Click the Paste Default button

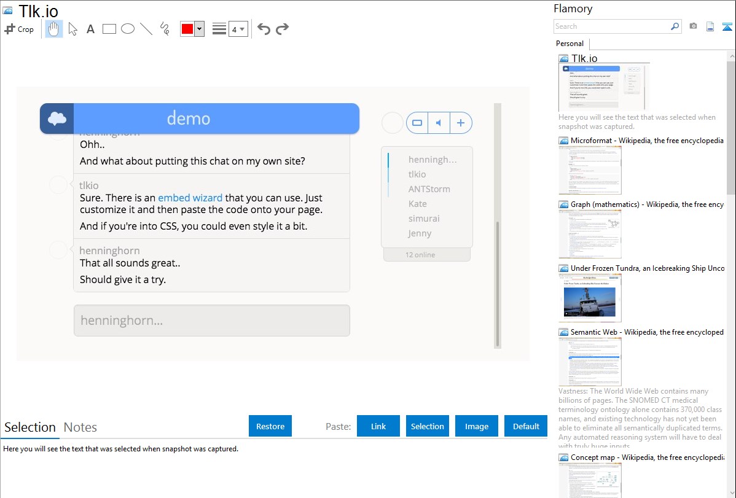pyautogui.click(x=526, y=426)
